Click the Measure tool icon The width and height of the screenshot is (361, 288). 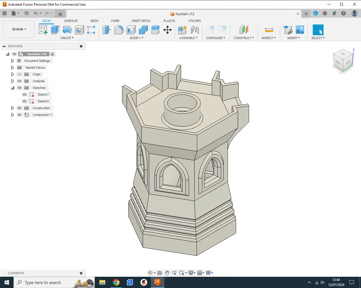coord(269,30)
